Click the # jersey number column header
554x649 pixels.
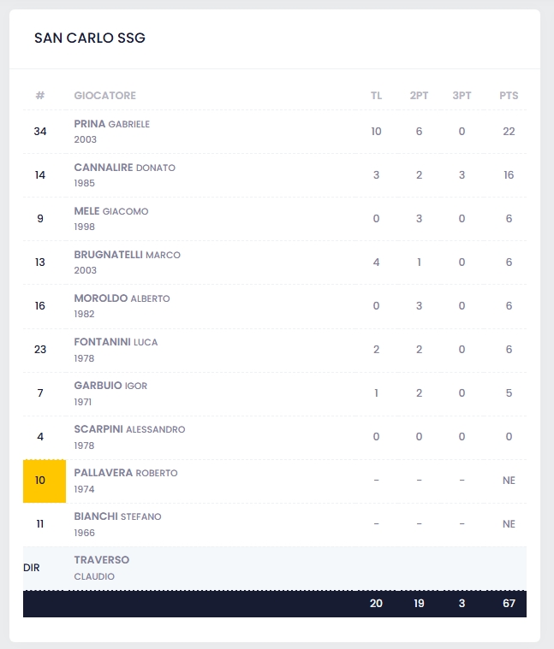(x=40, y=96)
